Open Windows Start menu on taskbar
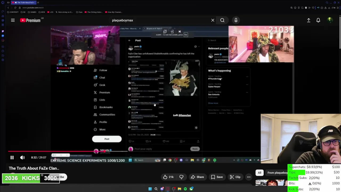Image resolution: width=341 pixels, height=192 pixels. (150, 189)
